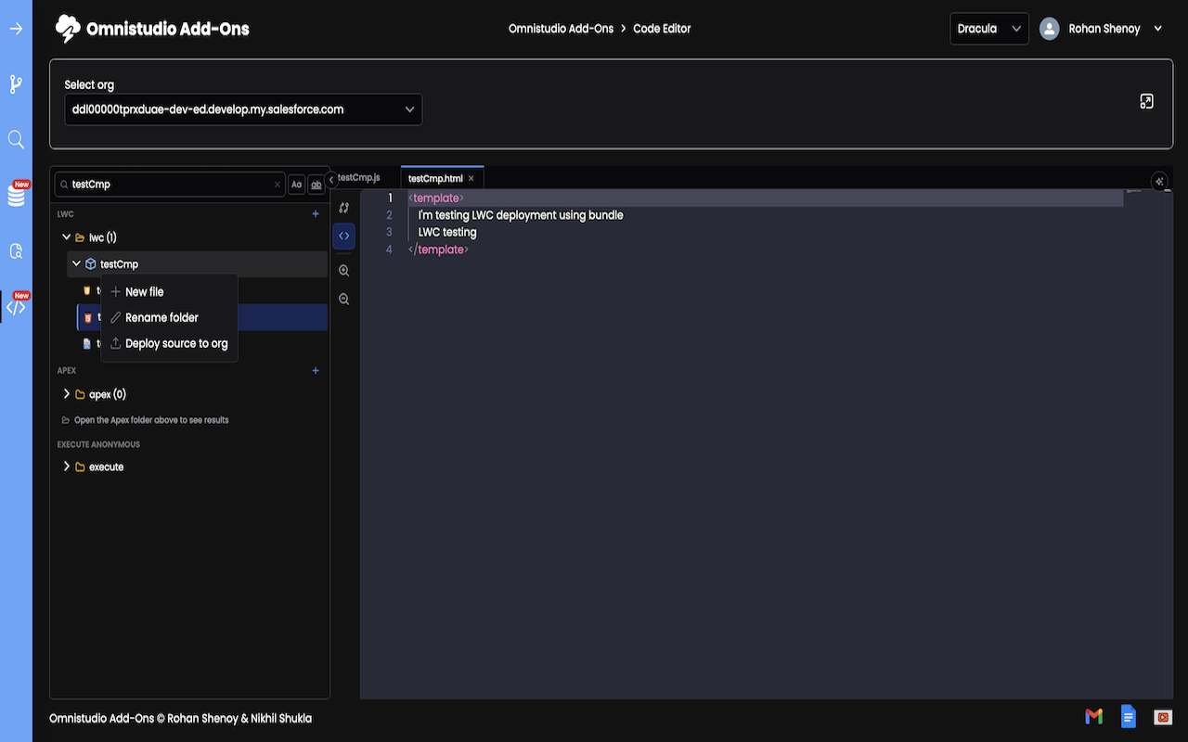Switch to the testCmp.js tab

click(360, 177)
